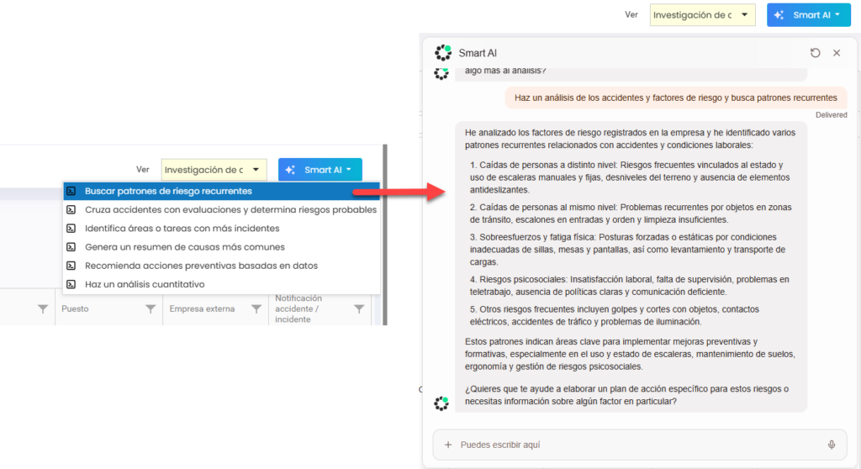Click the vertical scrollbar beside the dropdown list
Viewport: 861px width, 469px height.
[385, 234]
